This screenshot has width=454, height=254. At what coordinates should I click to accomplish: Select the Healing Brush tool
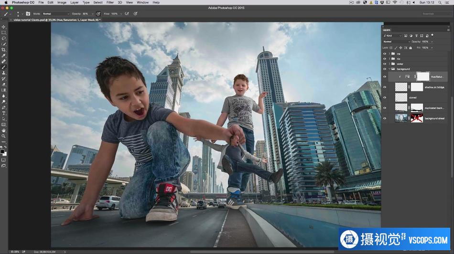[3, 61]
